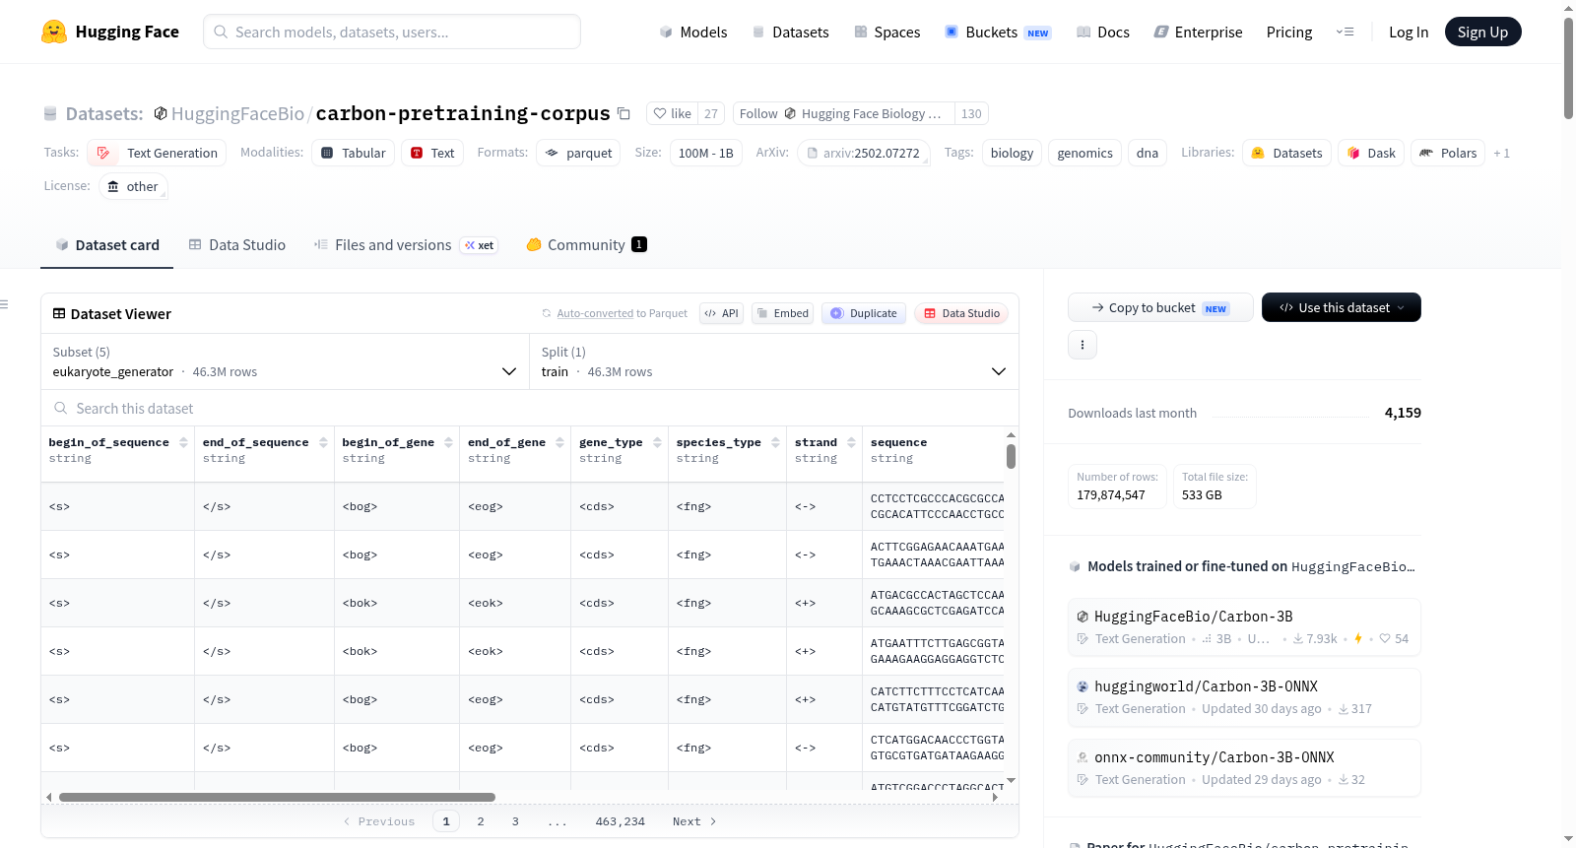Viewport: 1576px width, 848px height.
Task: Copy dataset name with clipboard icon
Action: click(624, 113)
